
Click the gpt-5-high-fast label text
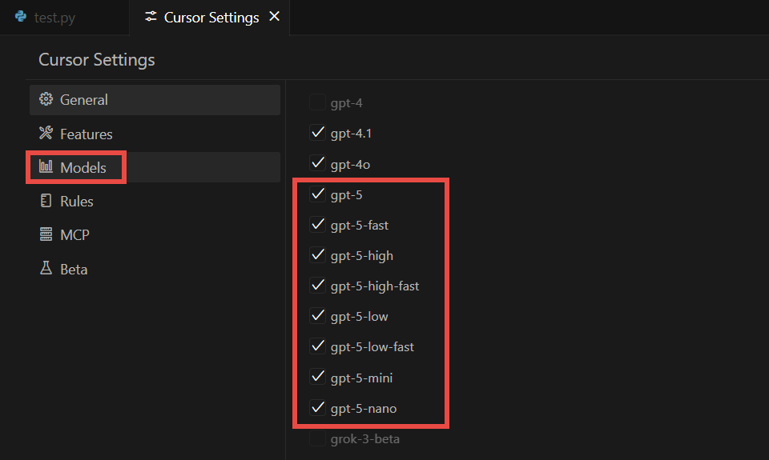[x=375, y=286]
